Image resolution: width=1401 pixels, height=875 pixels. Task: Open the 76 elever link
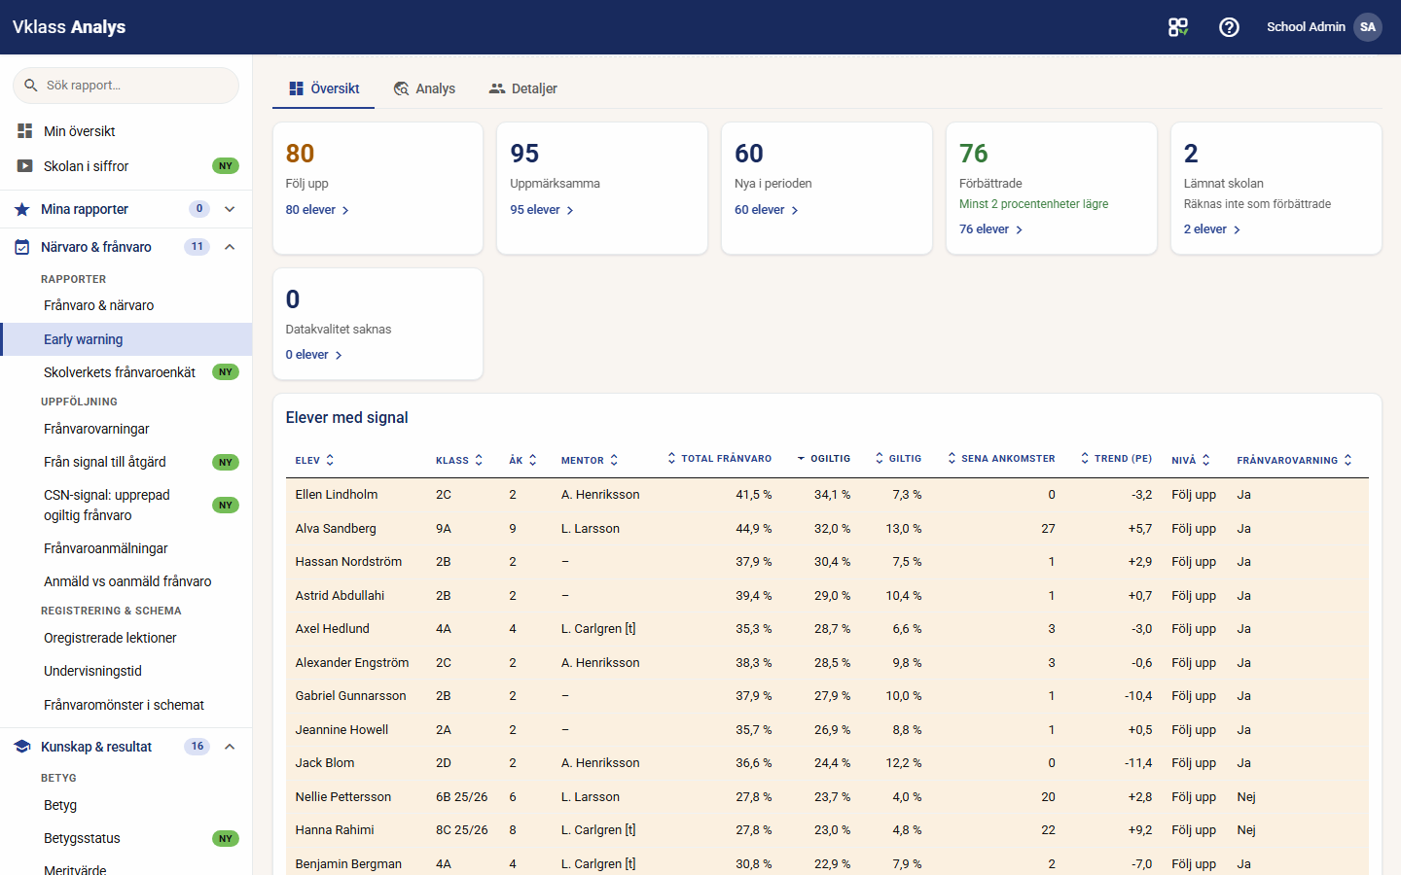(x=991, y=229)
